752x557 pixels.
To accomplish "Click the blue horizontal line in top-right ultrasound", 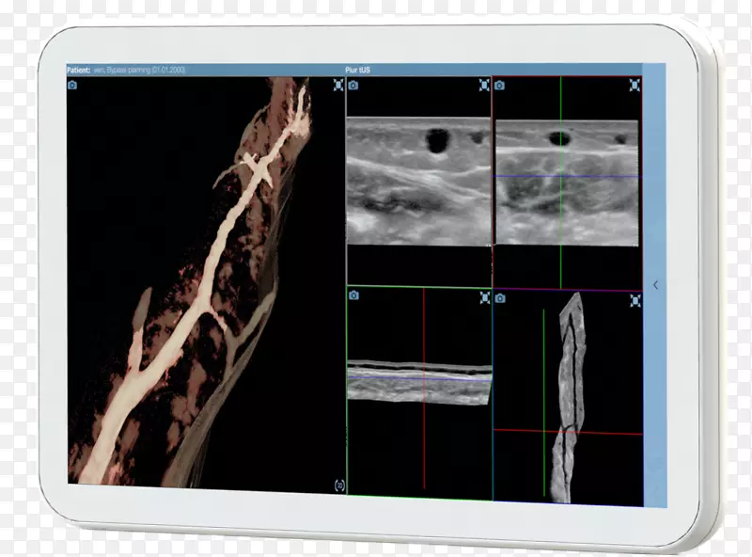I will 602,176.
